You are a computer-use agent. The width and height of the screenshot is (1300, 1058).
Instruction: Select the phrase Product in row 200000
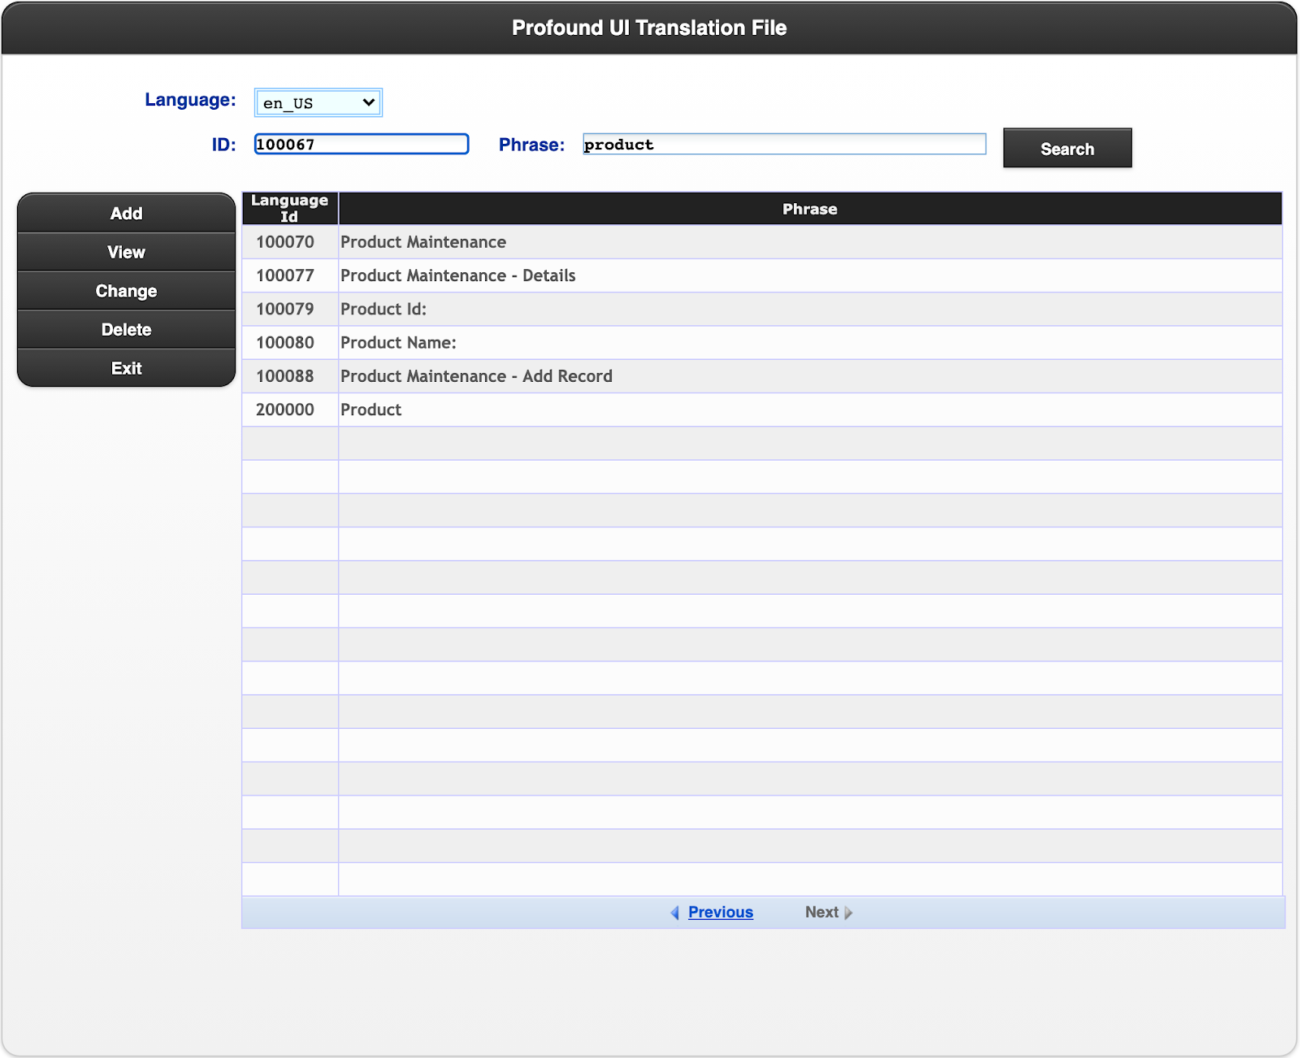370,410
